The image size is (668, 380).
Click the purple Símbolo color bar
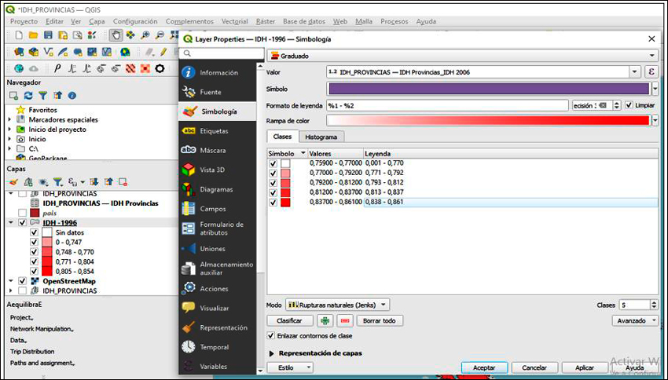(488, 89)
